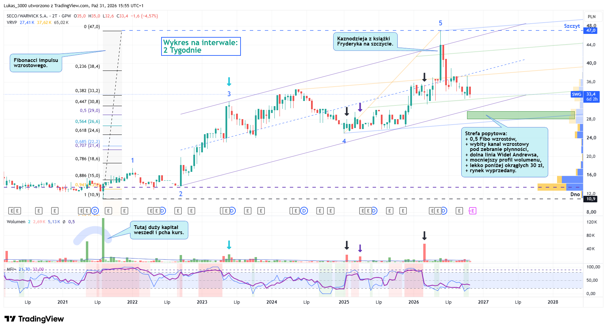The height and width of the screenshot is (330, 607).
Task: Open the dividend D marker near 2025
Action: point(374,211)
